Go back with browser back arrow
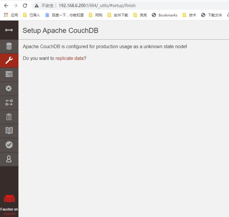 tap(6, 6)
